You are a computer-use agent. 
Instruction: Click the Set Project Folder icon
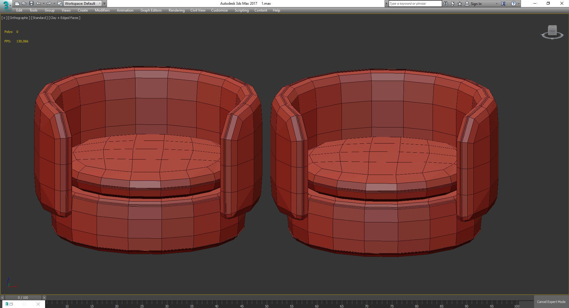(60, 4)
